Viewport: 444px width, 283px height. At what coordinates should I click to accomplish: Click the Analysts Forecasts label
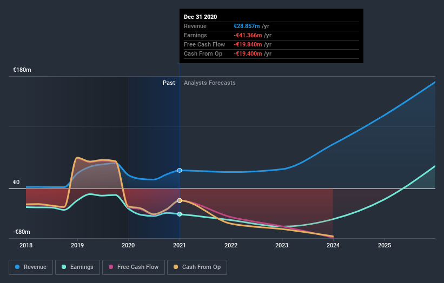(209, 83)
